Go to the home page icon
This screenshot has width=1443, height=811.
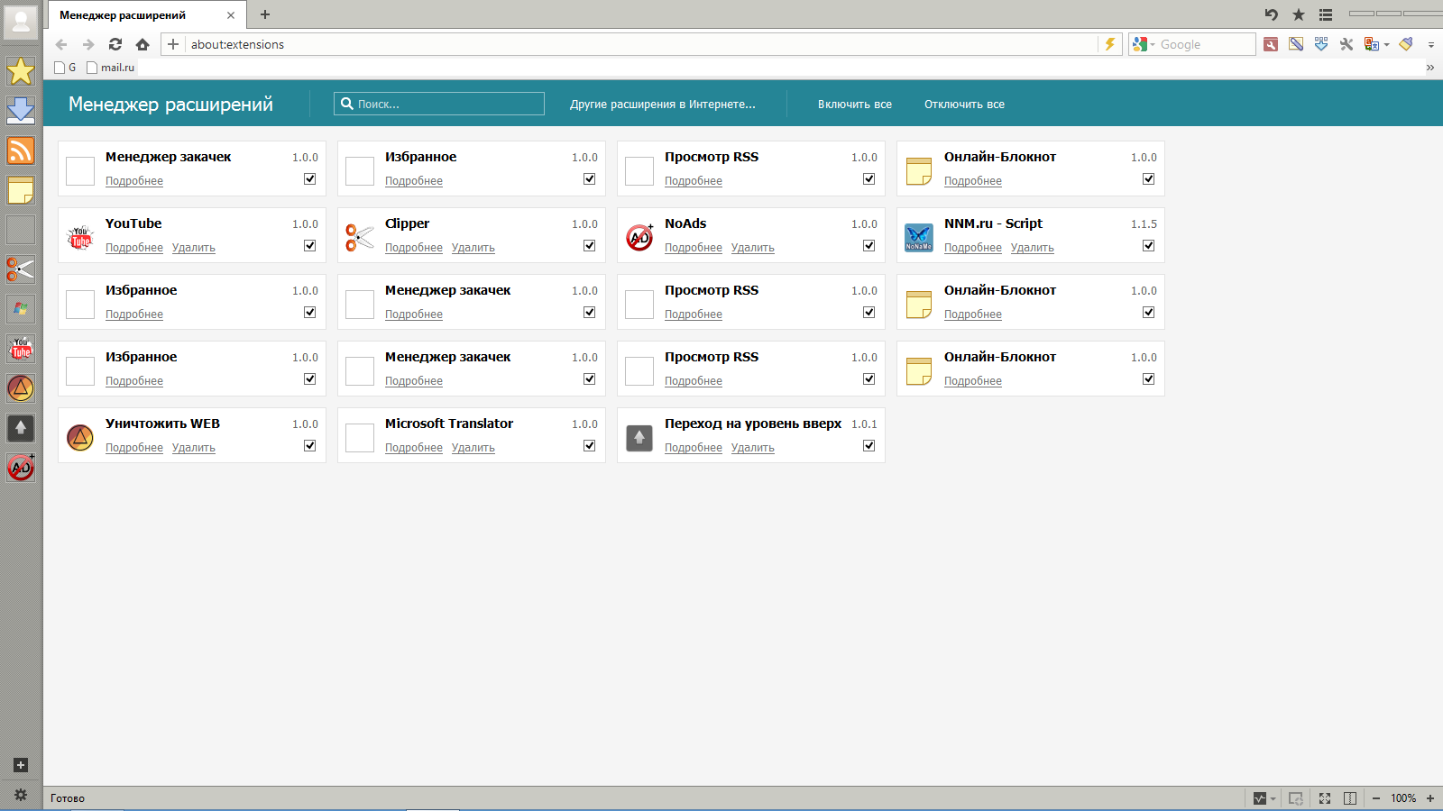coord(142,44)
